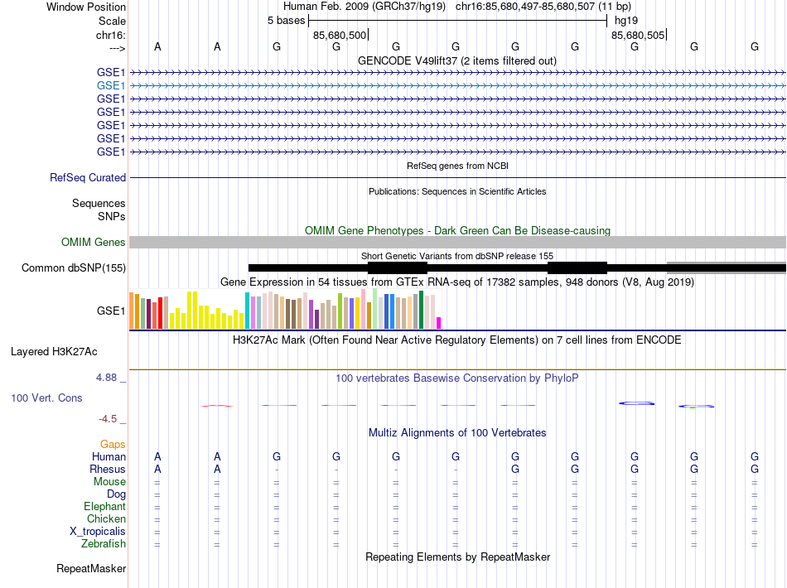
Task: Click the Layered H3K27Ac track label
Action: coord(54,352)
